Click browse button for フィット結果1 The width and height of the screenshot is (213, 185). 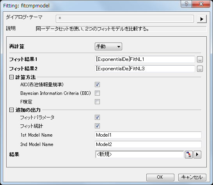click(x=200, y=59)
